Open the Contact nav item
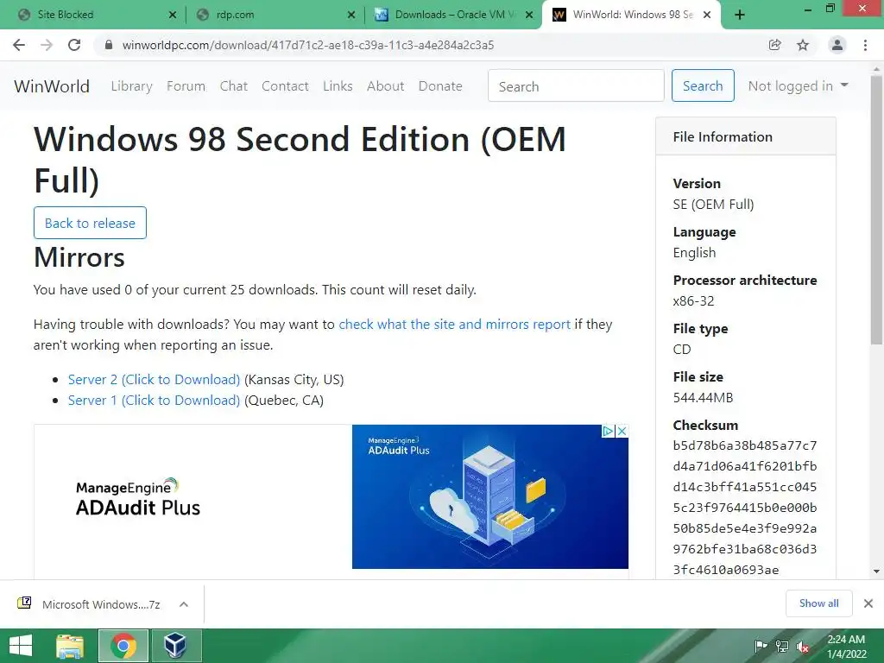The image size is (884, 663). pyautogui.click(x=285, y=86)
